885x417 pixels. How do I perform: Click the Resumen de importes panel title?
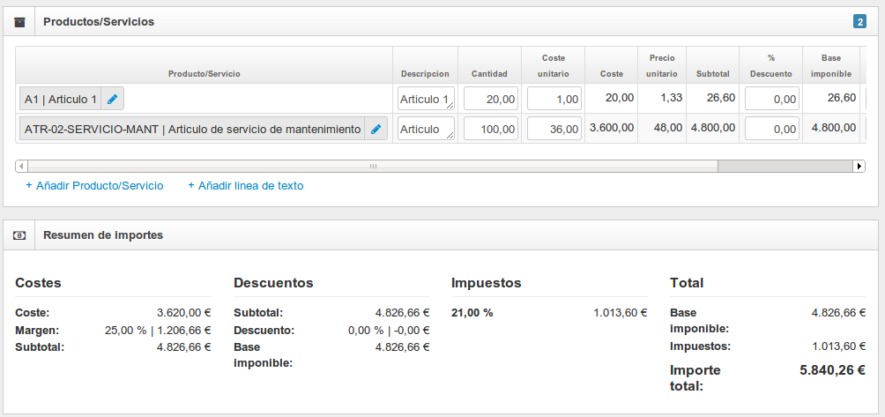[x=103, y=235]
